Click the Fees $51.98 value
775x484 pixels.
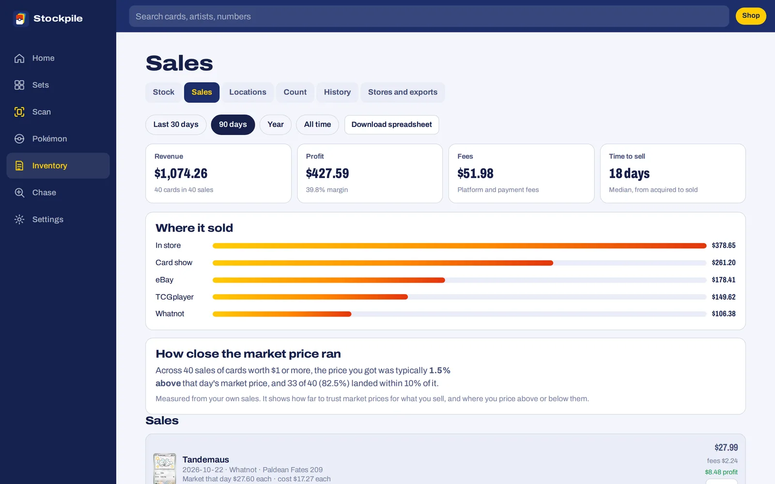475,173
